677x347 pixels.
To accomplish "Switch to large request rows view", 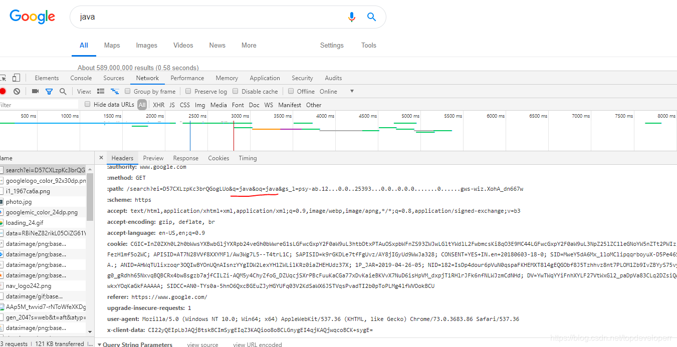I will [101, 91].
